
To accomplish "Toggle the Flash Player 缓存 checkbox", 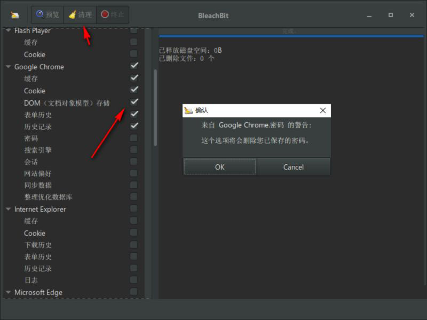I will coord(133,42).
